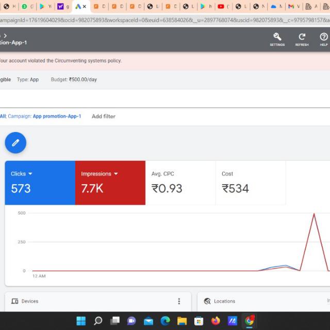Click the Campaign: App promotion-App-1 filter
The image size is (330, 330).
[44, 116]
